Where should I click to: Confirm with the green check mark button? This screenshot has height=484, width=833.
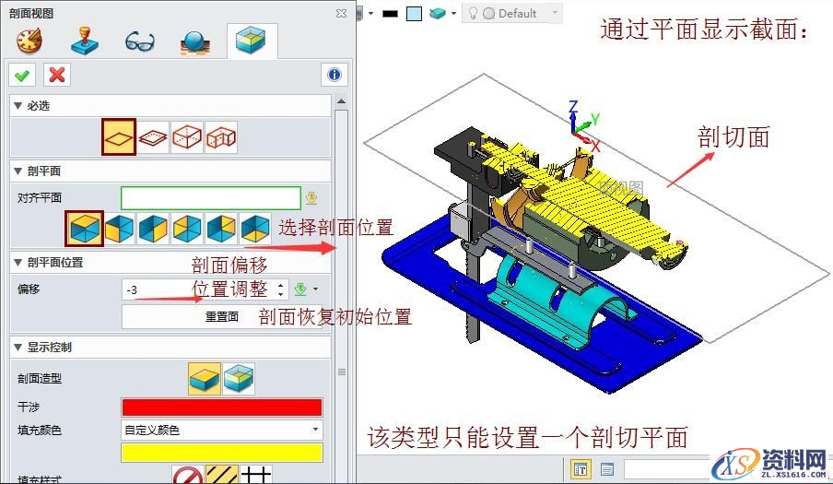point(22,75)
